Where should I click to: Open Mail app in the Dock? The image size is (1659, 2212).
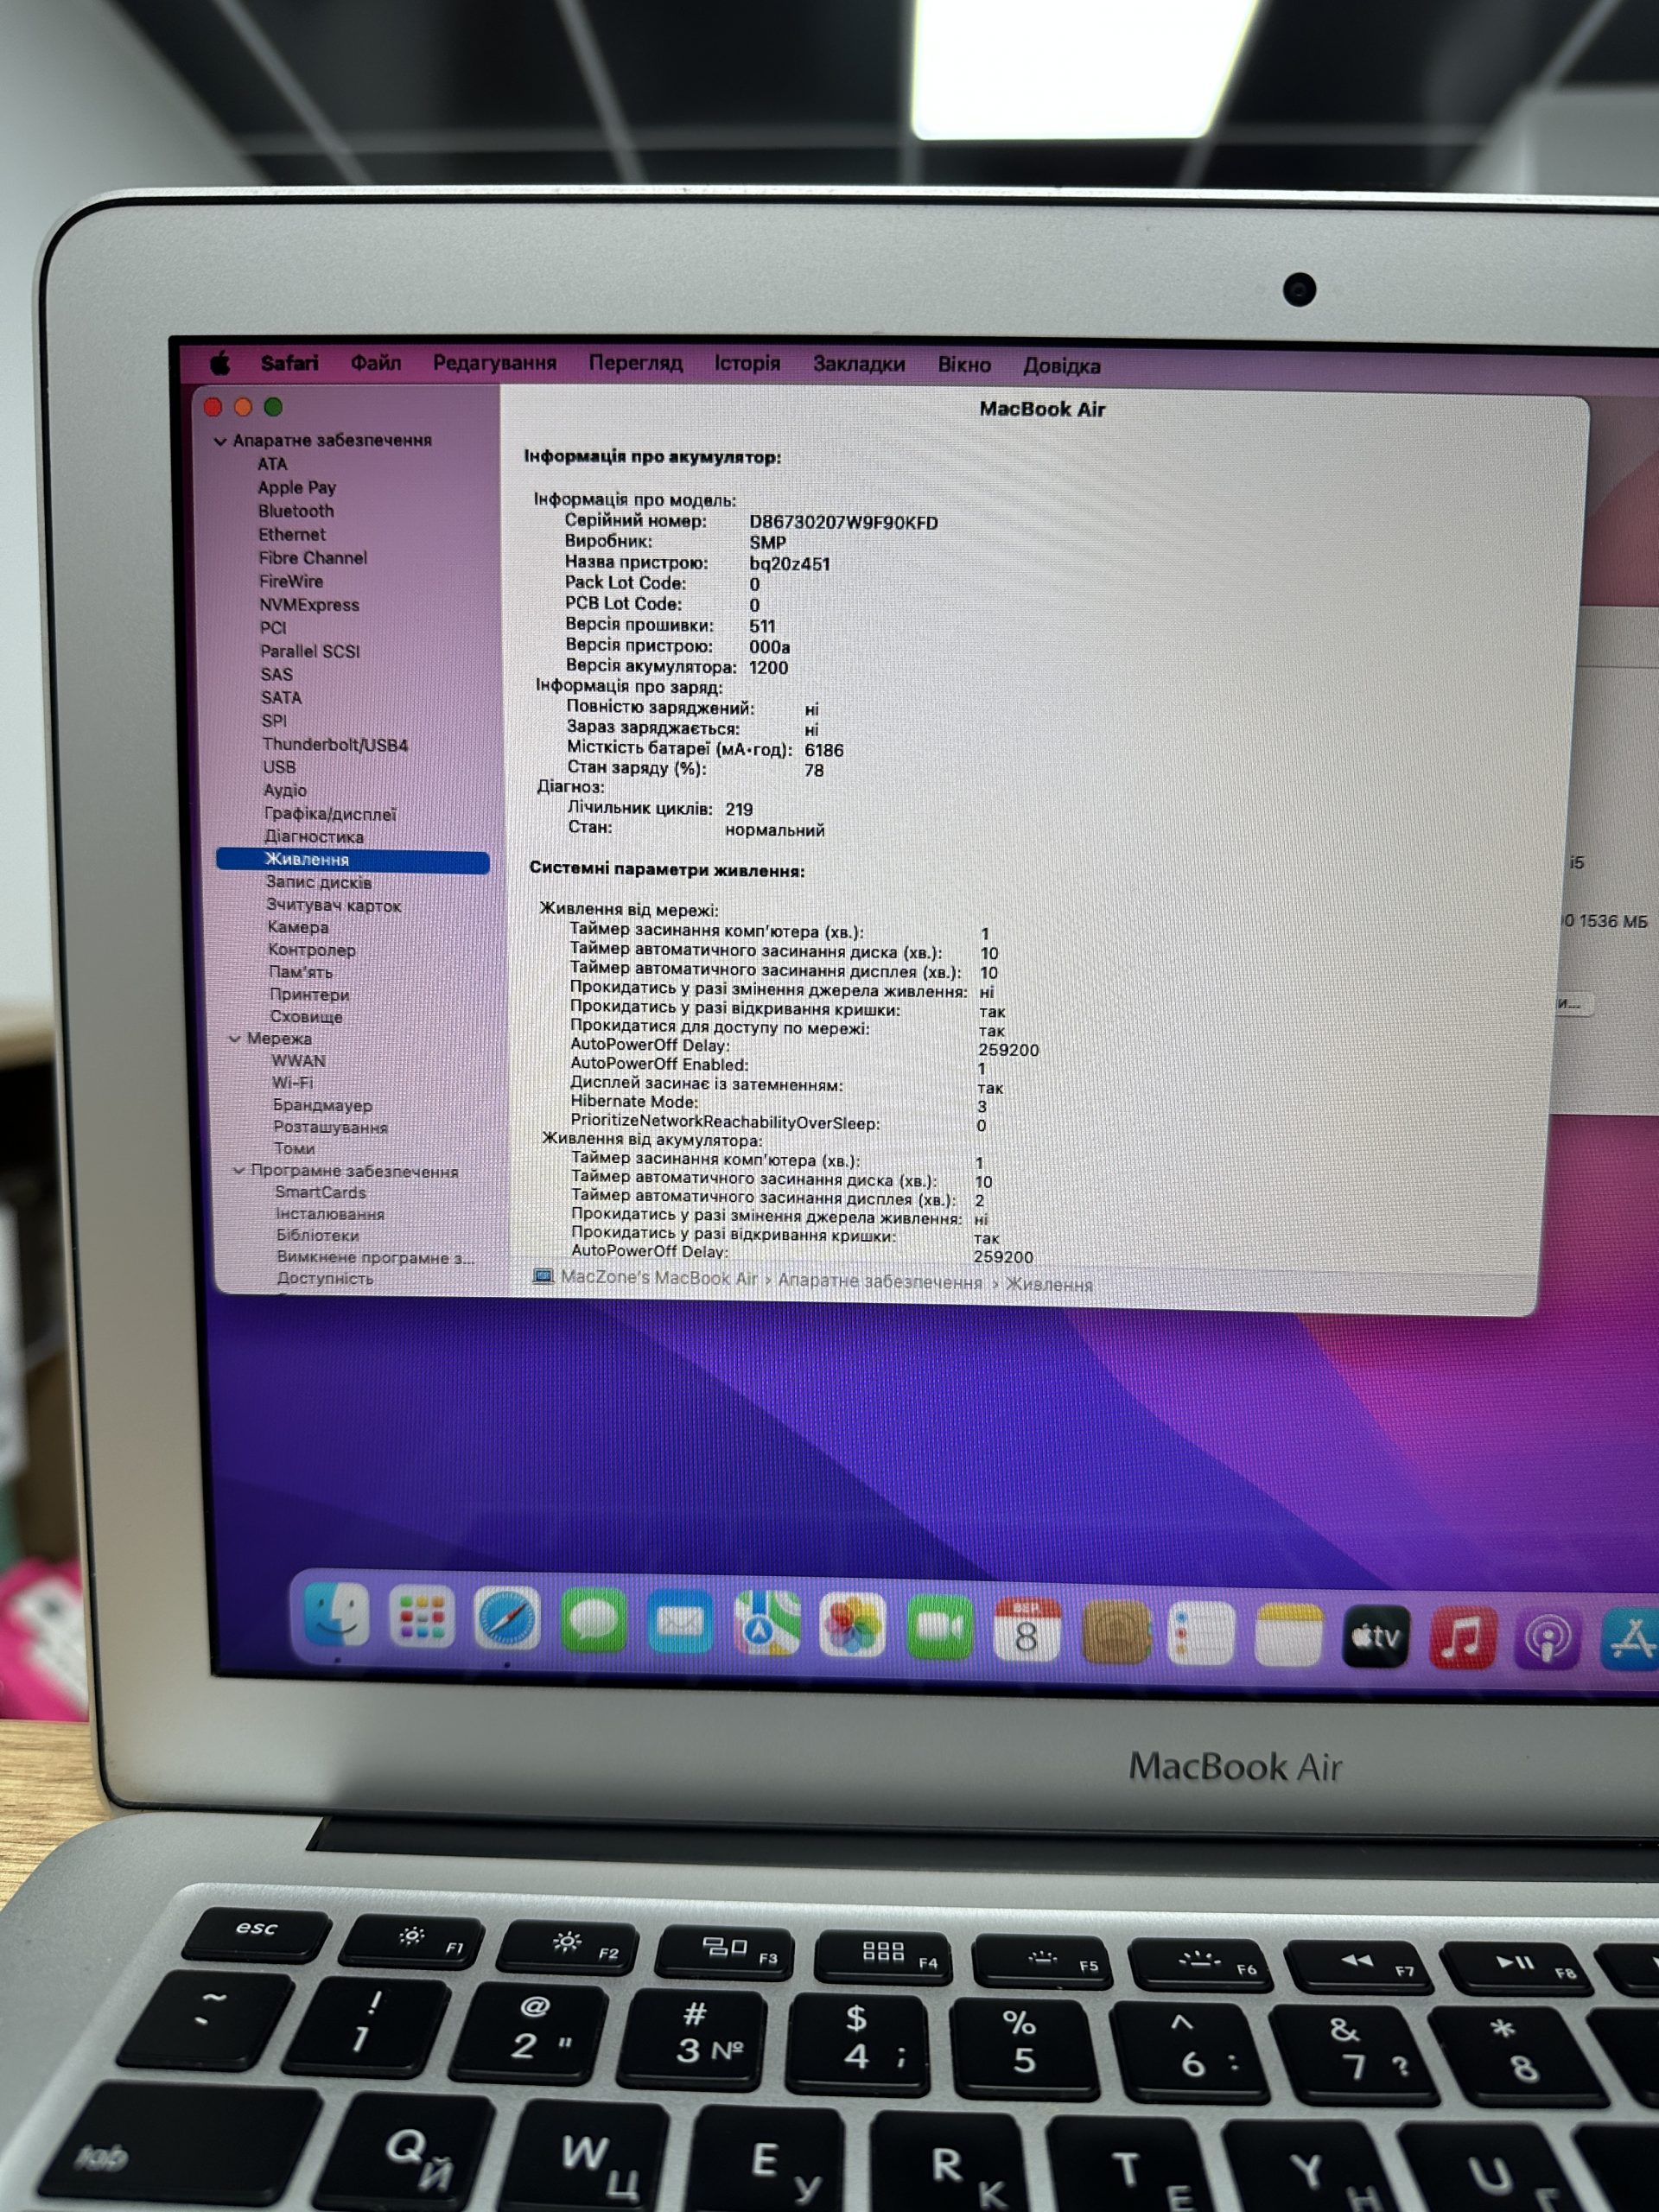click(680, 1622)
